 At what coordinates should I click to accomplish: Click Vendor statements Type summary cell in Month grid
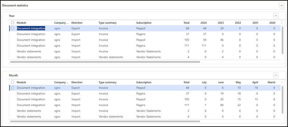[x=111, y=117]
